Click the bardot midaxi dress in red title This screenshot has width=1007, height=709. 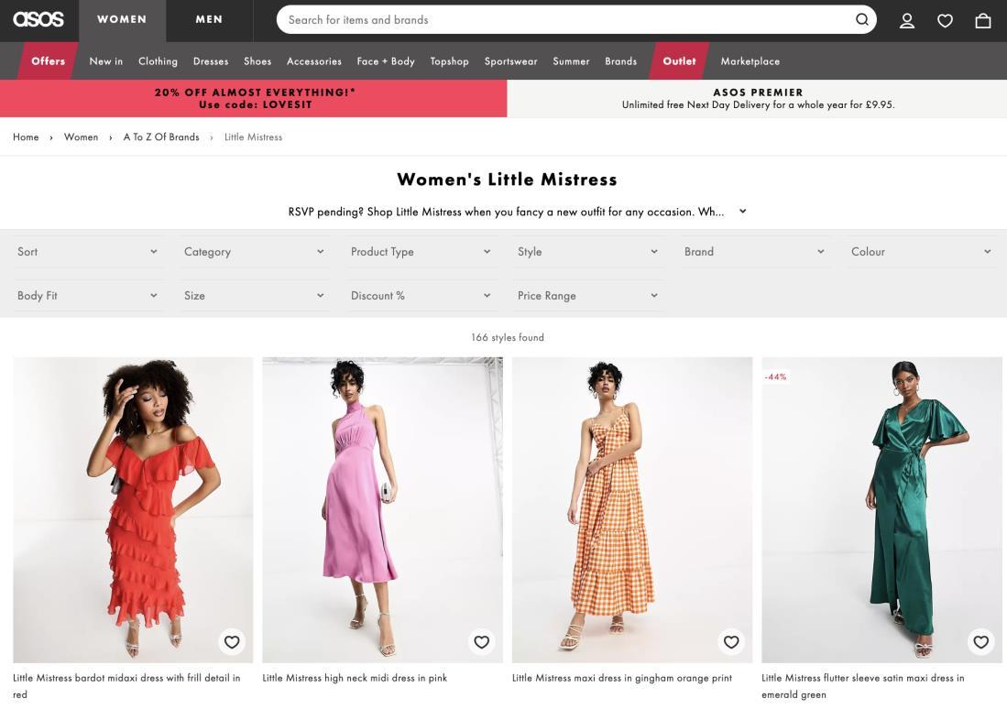pos(126,686)
